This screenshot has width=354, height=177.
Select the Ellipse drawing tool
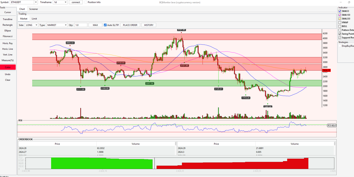pyautogui.click(x=8, y=31)
